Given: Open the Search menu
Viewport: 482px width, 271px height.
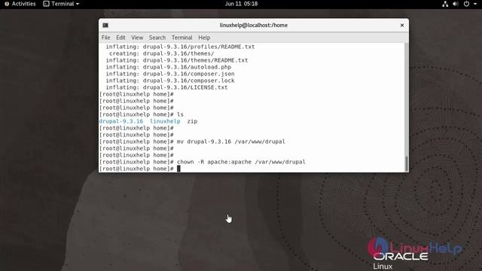Looking at the screenshot, I should (157, 38).
